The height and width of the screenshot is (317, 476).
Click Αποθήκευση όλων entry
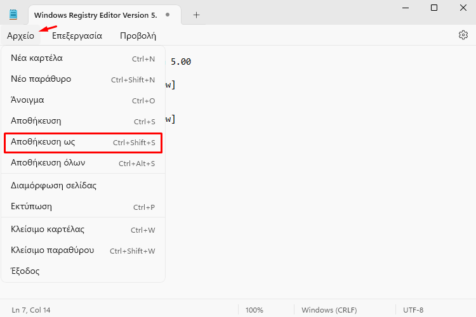click(83, 163)
